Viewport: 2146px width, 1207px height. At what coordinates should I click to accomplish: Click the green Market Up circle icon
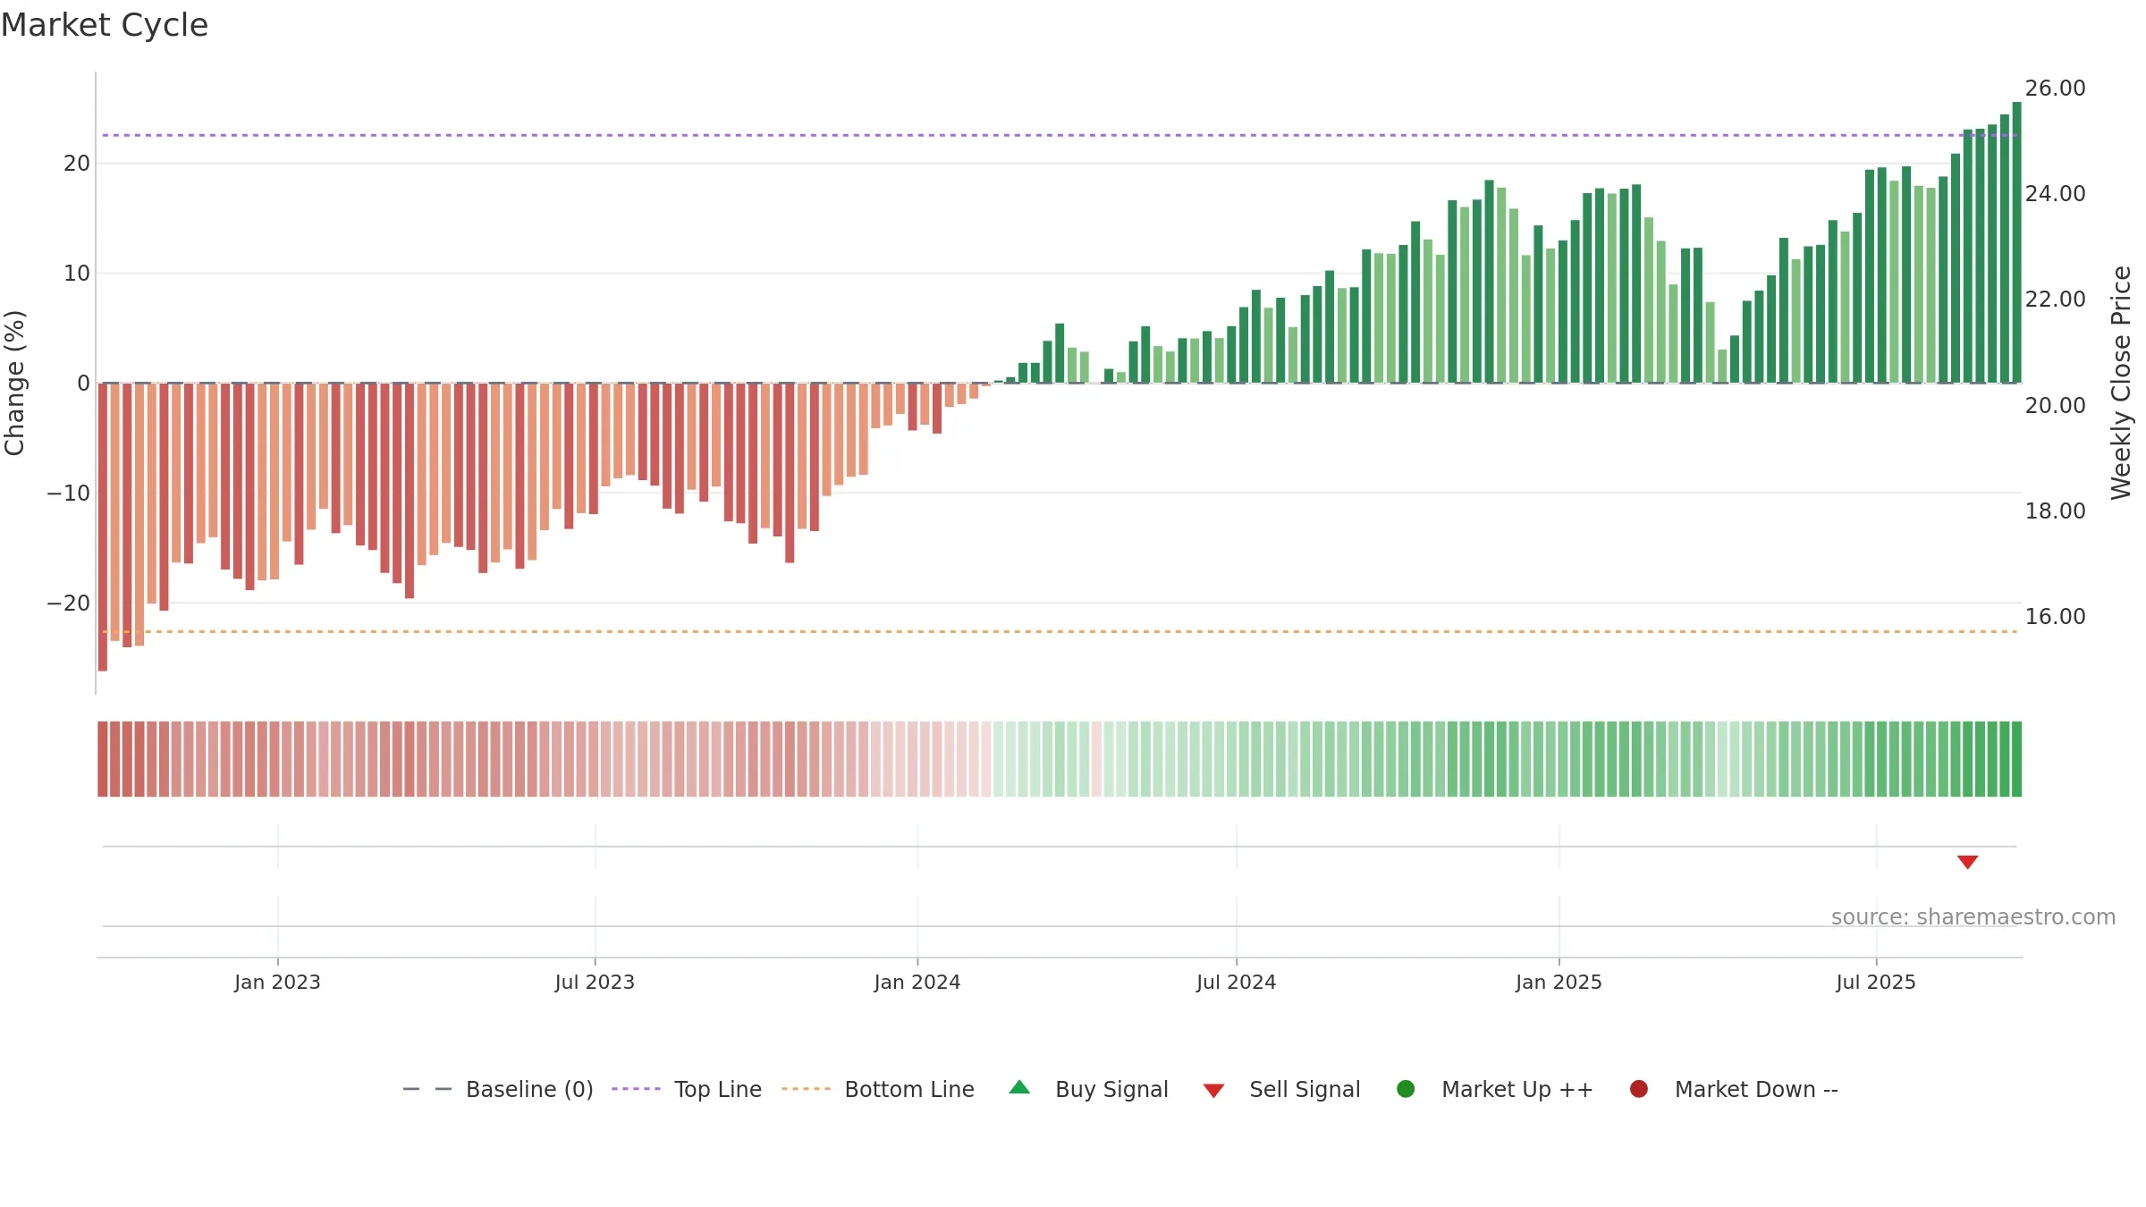click(1406, 1089)
